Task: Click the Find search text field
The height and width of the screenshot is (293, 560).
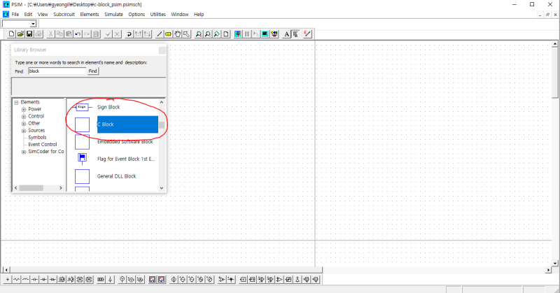Action: [x=57, y=71]
